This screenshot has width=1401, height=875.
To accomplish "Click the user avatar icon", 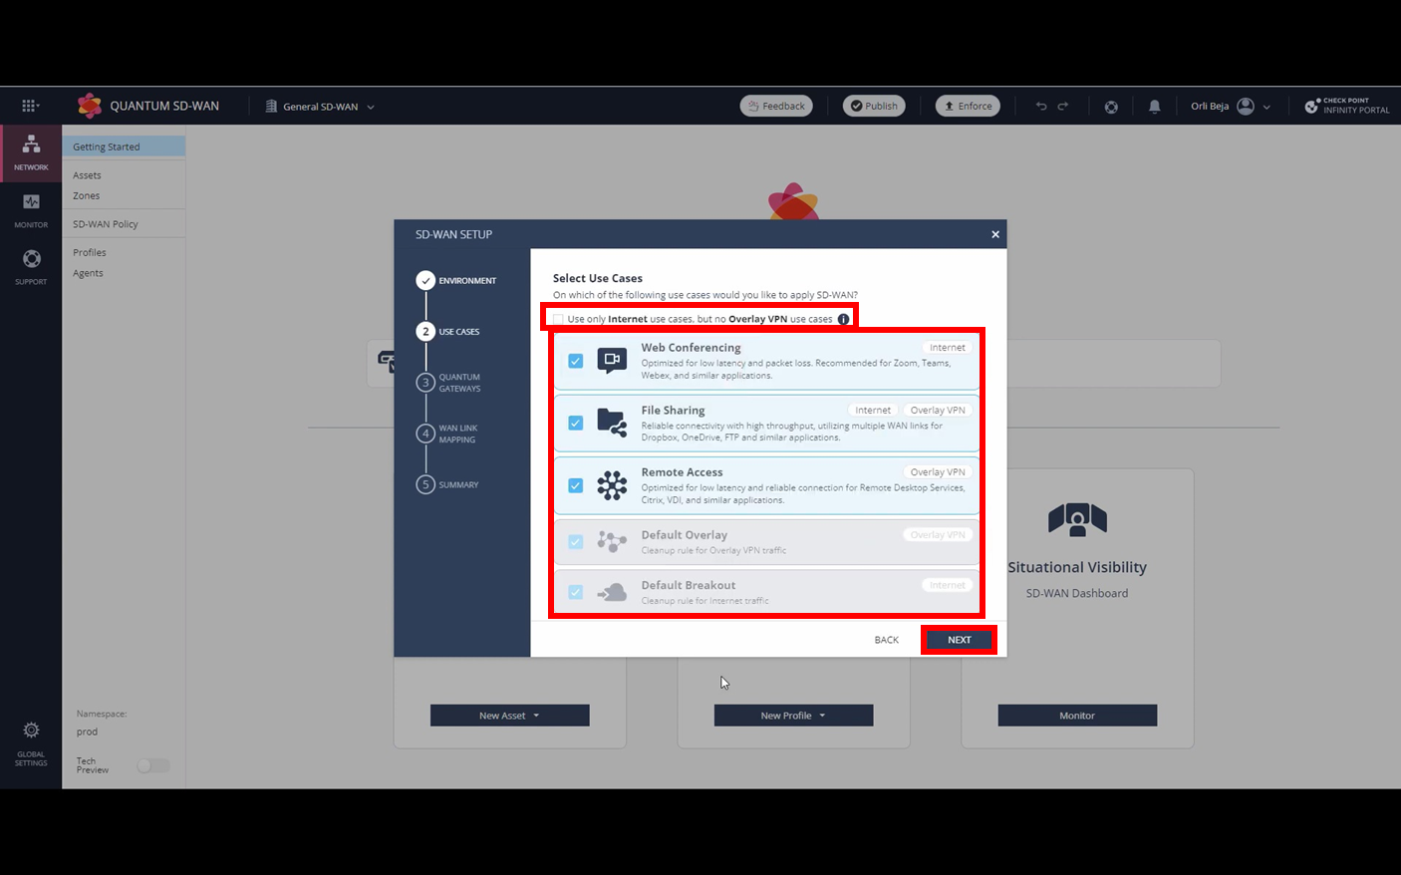I will (x=1246, y=106).
